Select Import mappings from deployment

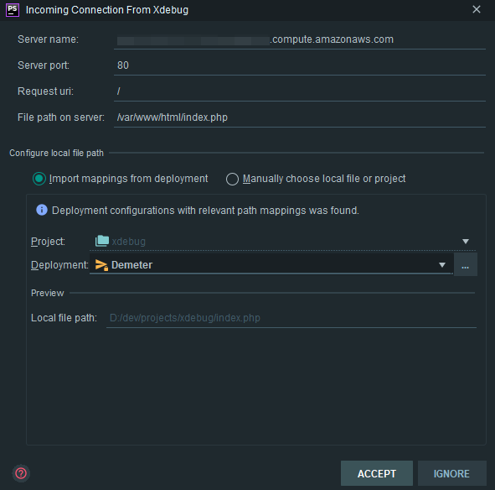click(120, 179)
